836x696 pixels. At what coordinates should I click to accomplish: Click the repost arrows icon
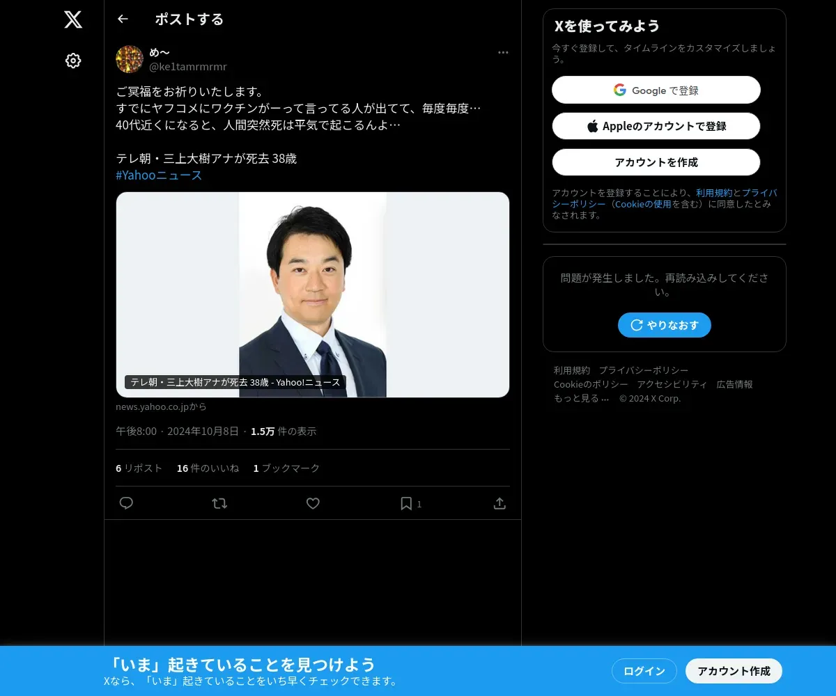(x=219, y=503)
